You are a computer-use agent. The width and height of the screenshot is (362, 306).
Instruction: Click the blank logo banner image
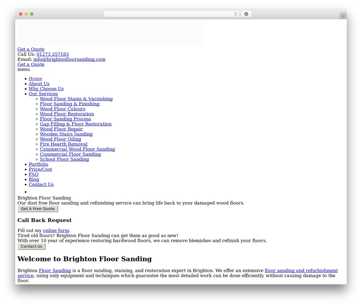[x=111, y=34]
